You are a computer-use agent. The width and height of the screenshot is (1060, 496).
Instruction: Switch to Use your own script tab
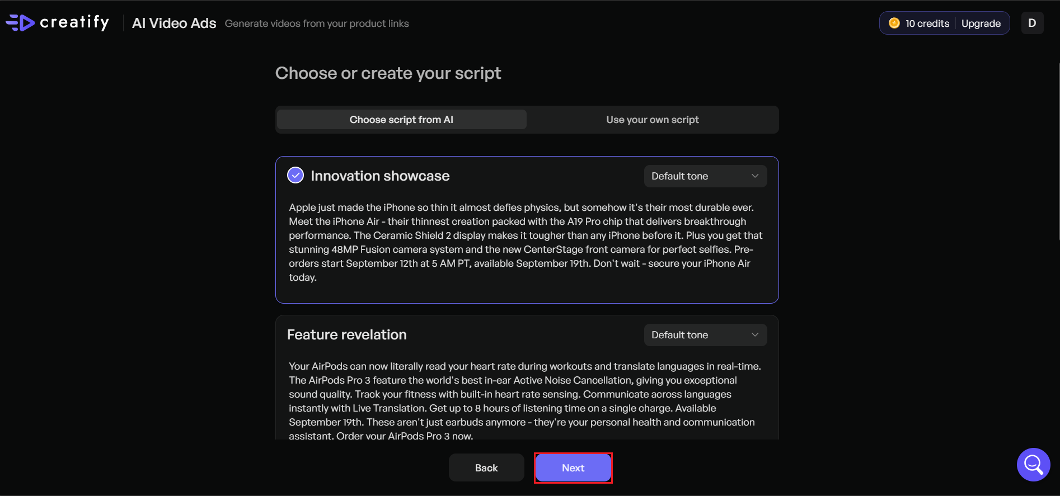[652, 120]
